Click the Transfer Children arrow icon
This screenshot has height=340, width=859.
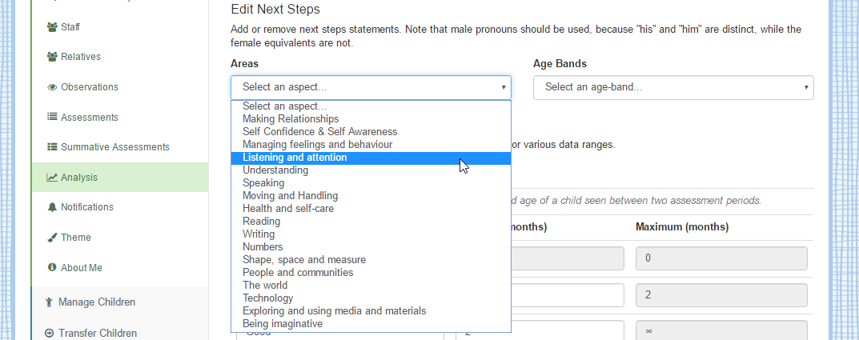pos(50,333)
